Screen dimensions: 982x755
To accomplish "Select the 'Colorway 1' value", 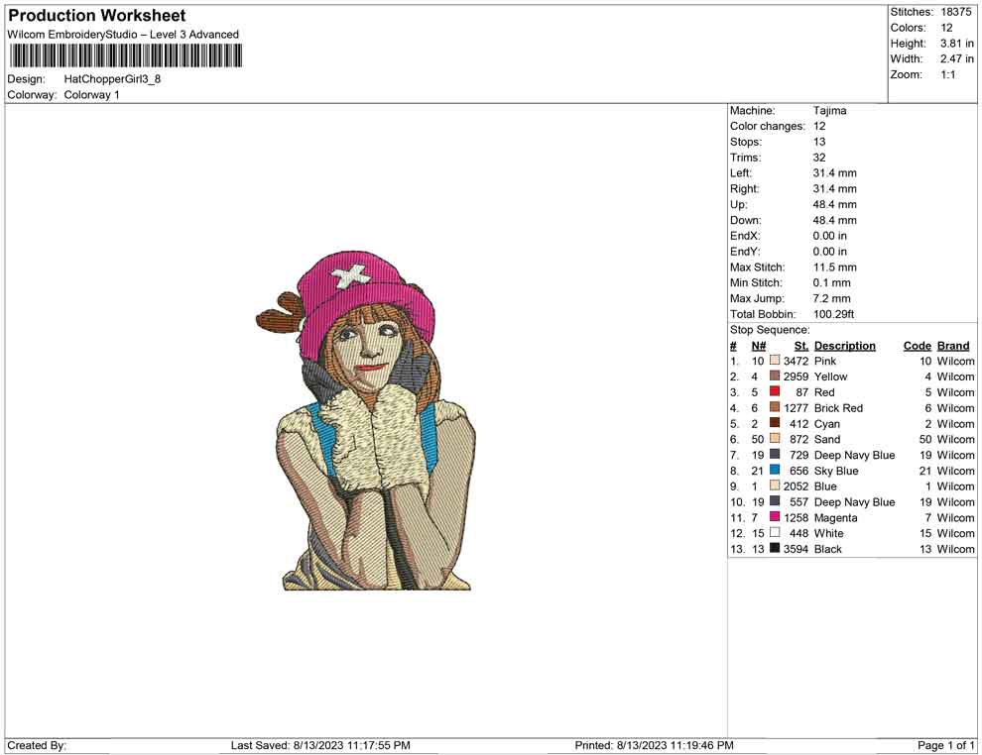I will [x=91, y=94].
